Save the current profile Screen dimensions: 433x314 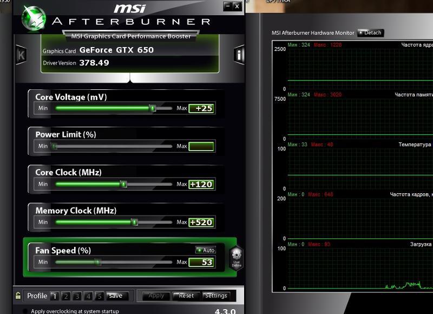[117, 296]
